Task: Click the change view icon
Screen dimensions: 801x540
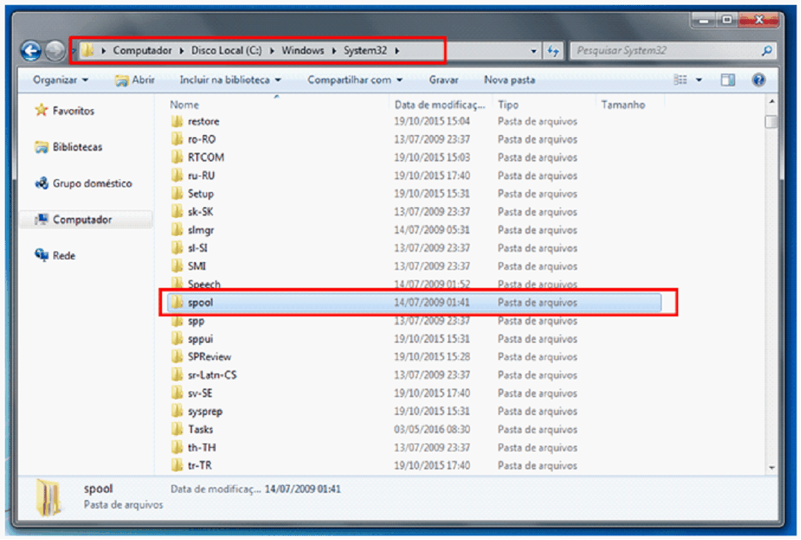Action: point(681,80)
